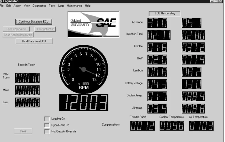Image resolution: width=225 pixels, height=142 pixels.
Task: Click Battery Voltage left display 04.3
Action: 157,84
